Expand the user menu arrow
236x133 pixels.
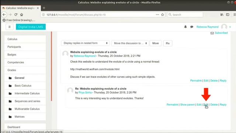click(230, 27)
